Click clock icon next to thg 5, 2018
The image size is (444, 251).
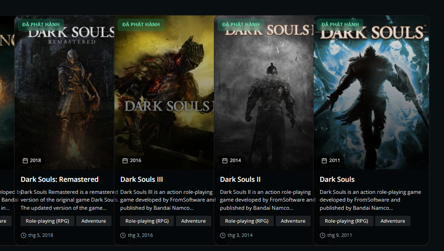pos(23,235)
